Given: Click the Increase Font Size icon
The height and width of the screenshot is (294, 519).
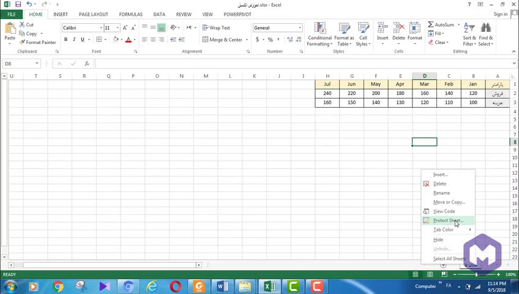Looking at the screenshot, I should pyautogui.click(x=125, y=28).
